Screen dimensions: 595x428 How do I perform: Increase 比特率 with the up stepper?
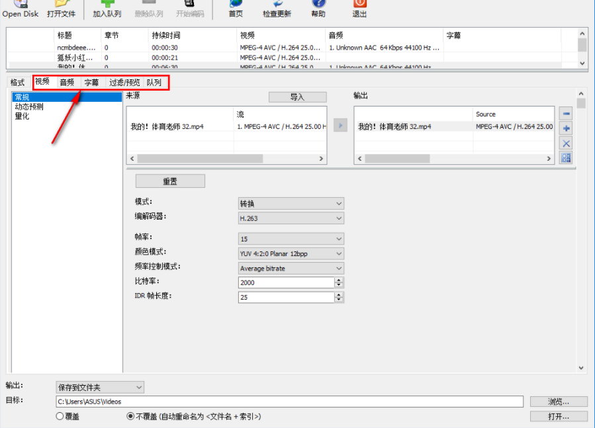tap(338, 279)
